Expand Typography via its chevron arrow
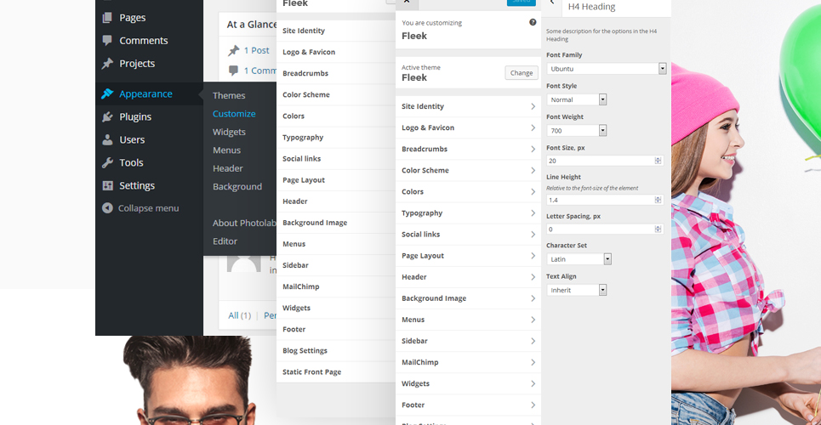821x425 pixels. point(533,213)
